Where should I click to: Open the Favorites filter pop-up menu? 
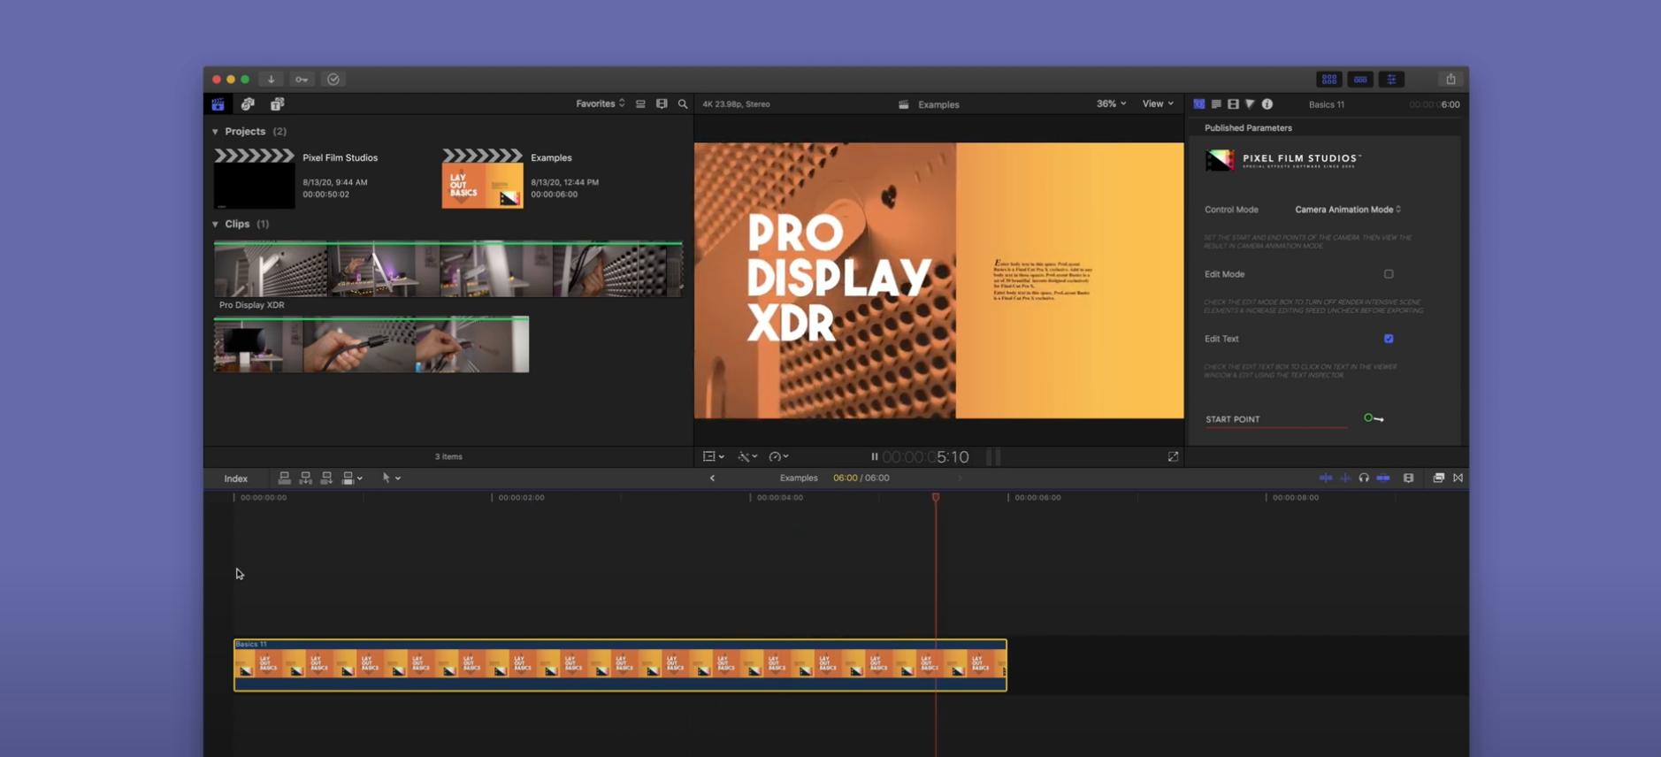click(x=600, y=103)
